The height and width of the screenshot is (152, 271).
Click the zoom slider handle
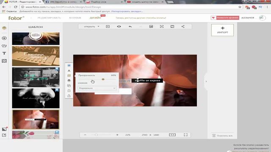coord(96,135)
